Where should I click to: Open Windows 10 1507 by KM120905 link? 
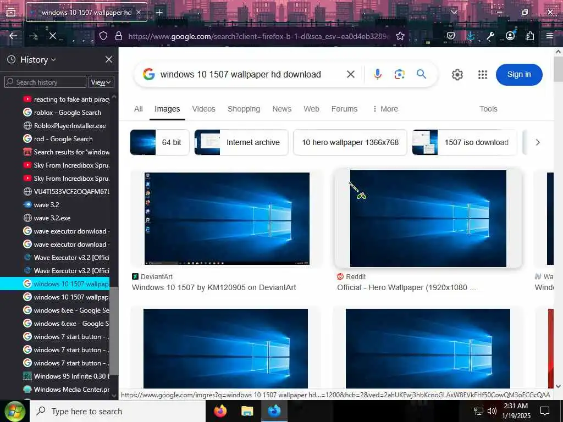(x=214, y=287)
